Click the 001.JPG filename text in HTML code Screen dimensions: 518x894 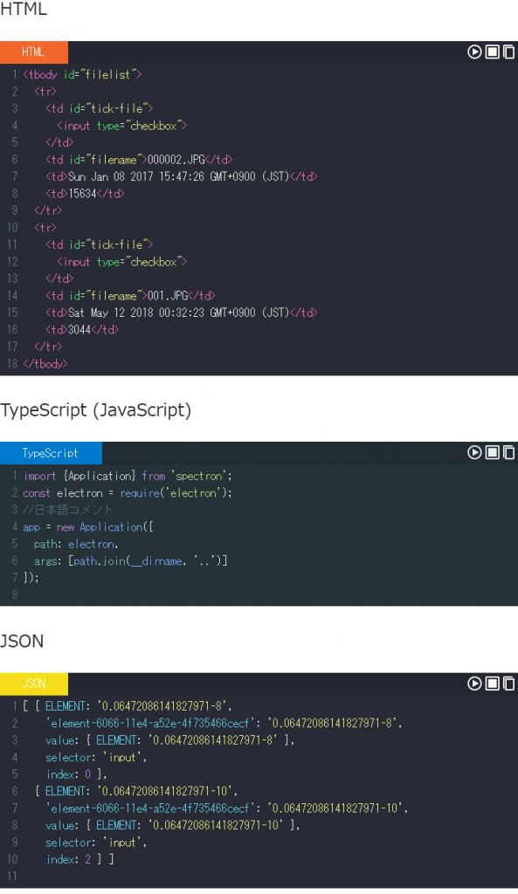point(168,295)
